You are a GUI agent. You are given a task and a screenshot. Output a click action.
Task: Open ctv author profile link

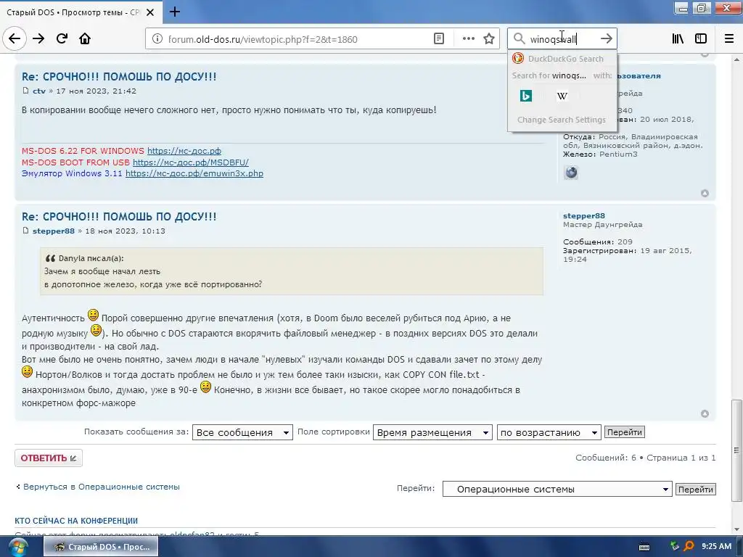39,91
